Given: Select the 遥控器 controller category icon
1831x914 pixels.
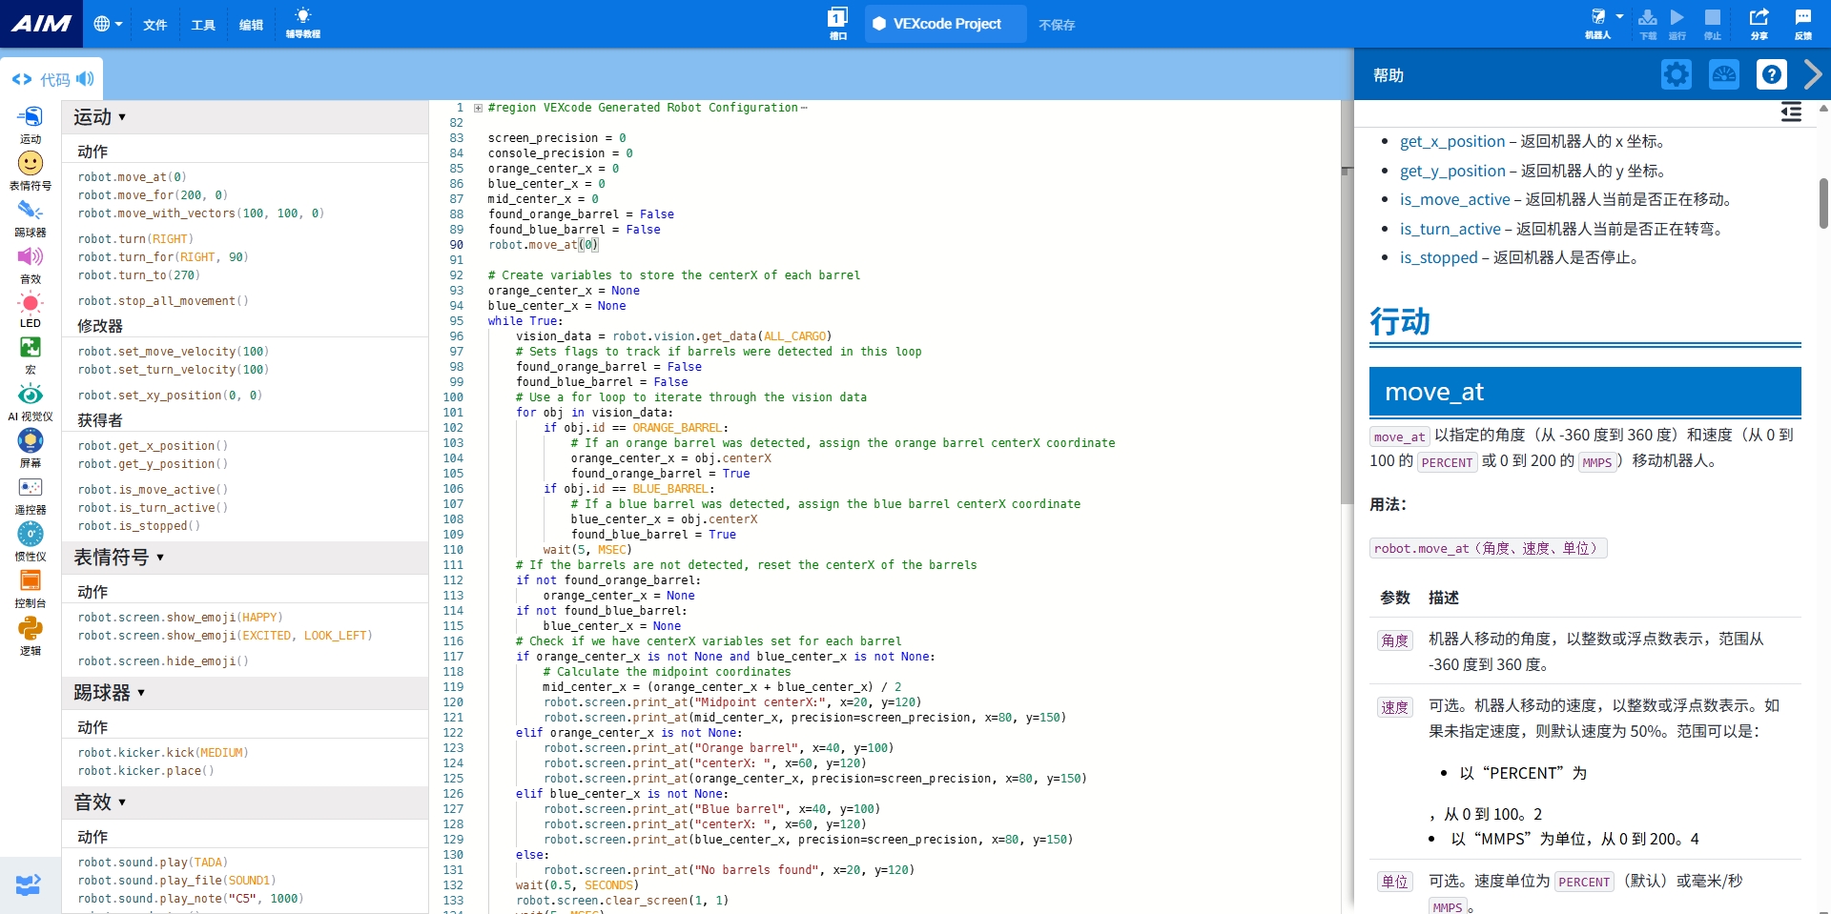Looking at the screenshot, I should pyautogui.click(x=31, y=496).
